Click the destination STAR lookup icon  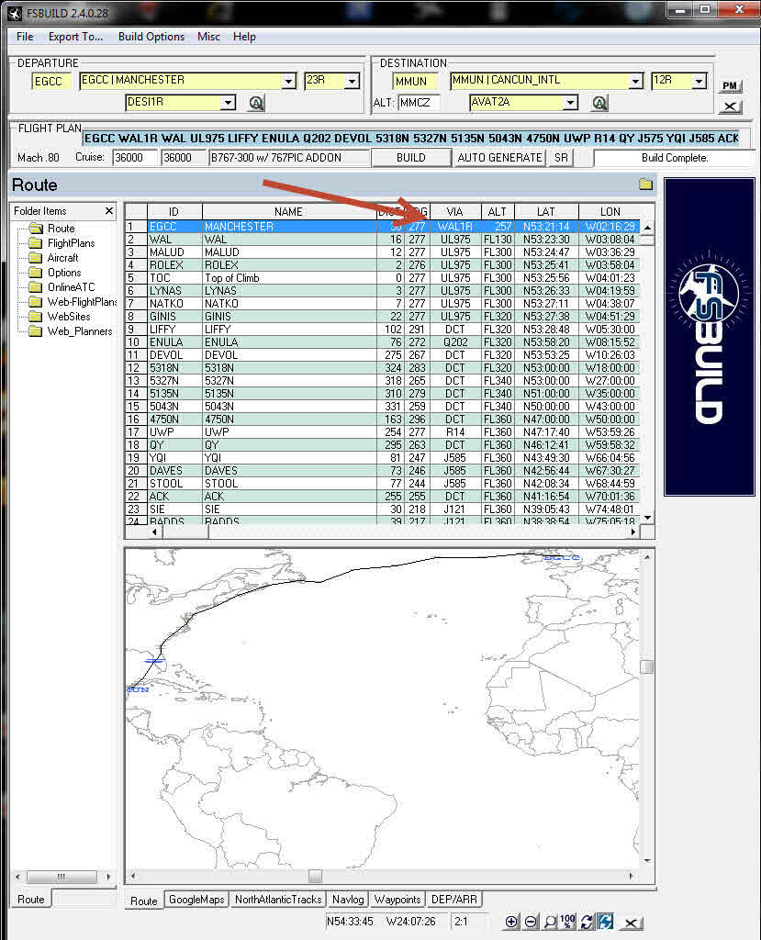pyautogui.click(x=599, y=103)
